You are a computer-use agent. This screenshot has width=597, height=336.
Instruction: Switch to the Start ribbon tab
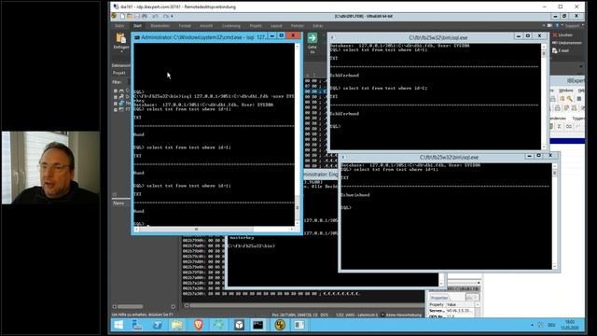tap(137, 26)
